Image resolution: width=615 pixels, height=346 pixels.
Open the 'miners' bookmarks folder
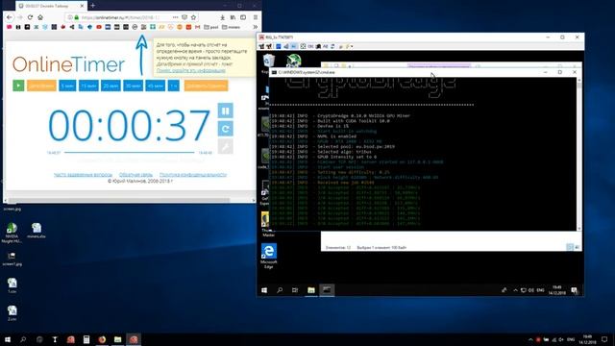tap(231, 27)
